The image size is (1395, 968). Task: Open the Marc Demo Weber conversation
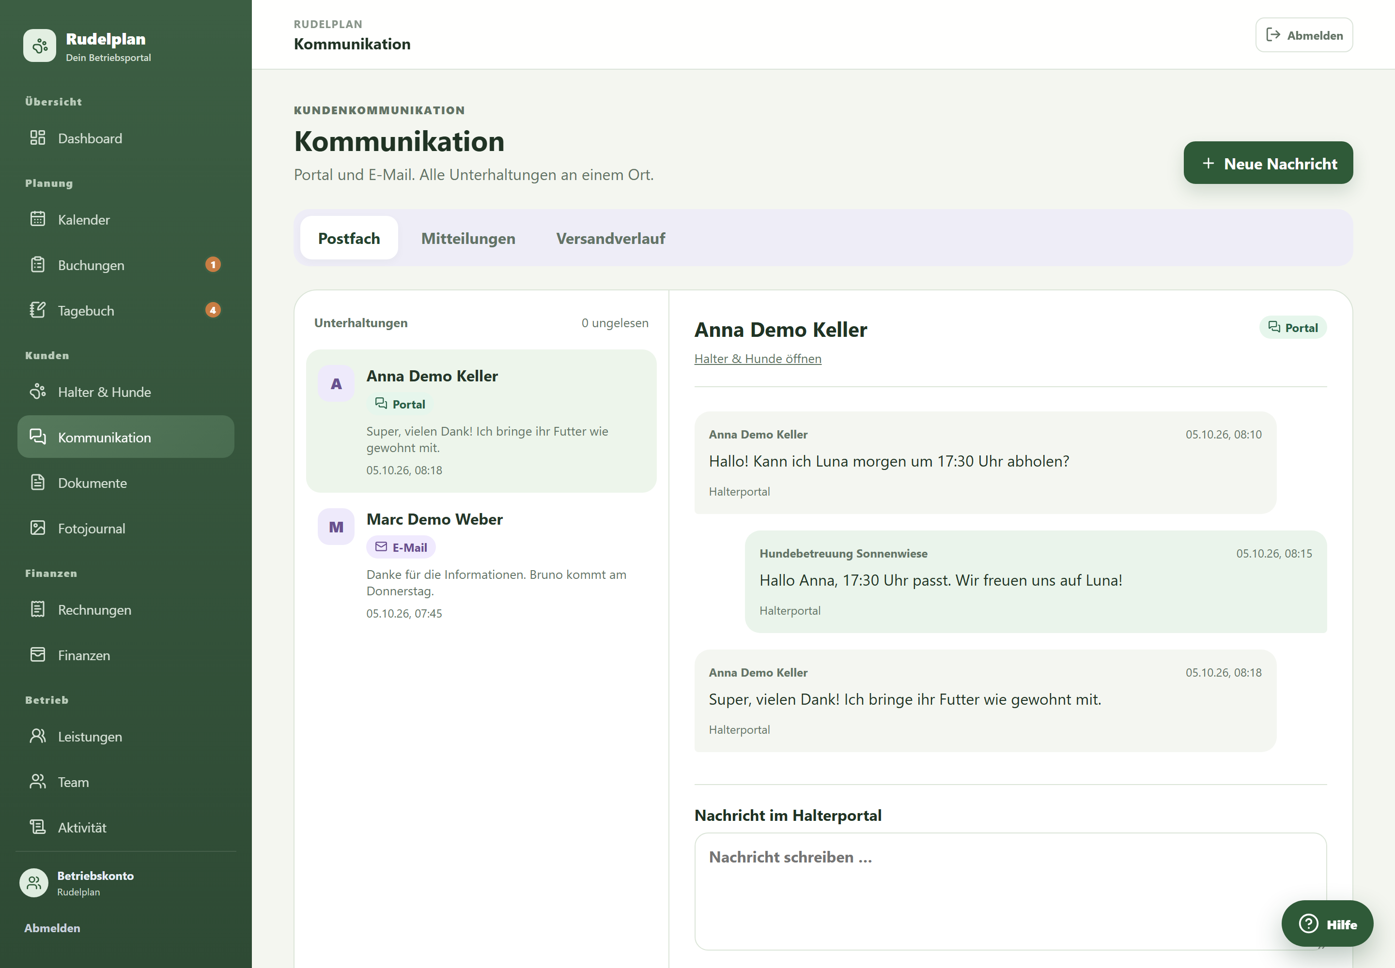tap(481, 564)
